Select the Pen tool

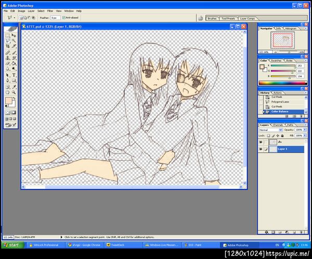pos(8,80)
